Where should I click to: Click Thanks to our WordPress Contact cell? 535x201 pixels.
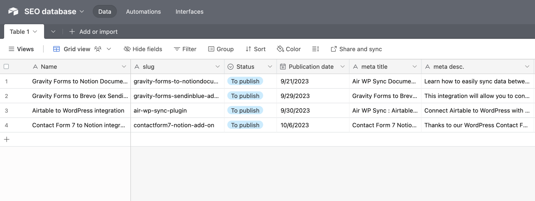(x=478, y=125)
